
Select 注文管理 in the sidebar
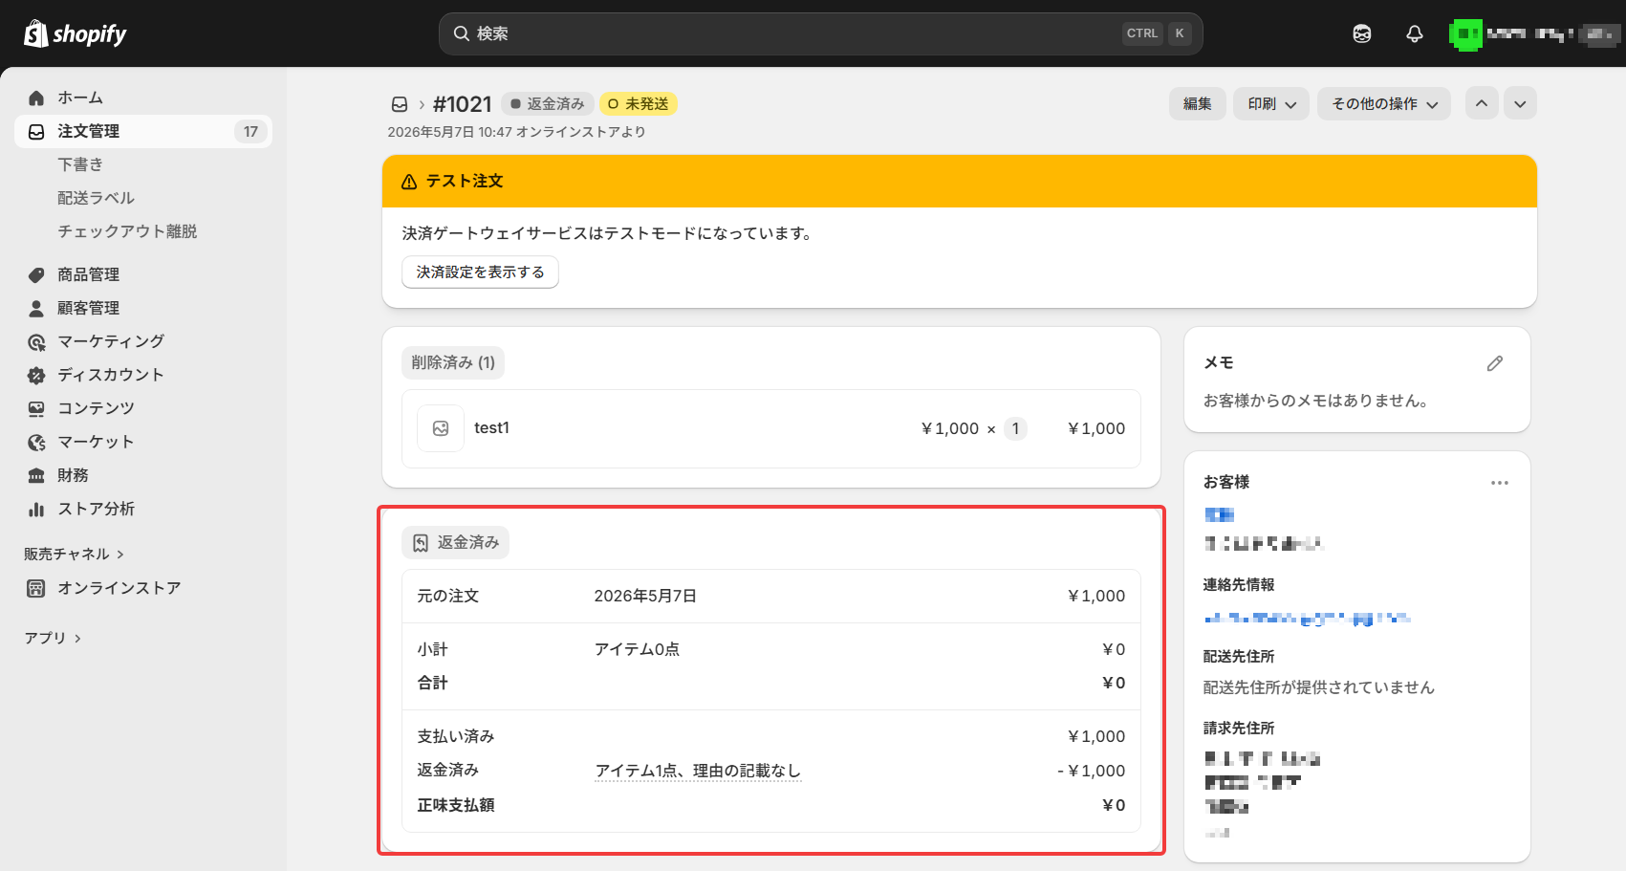[143, 131]
